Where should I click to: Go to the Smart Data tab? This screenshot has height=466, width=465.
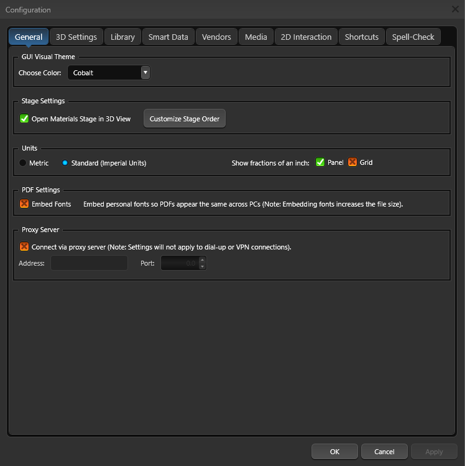(168, 37)
